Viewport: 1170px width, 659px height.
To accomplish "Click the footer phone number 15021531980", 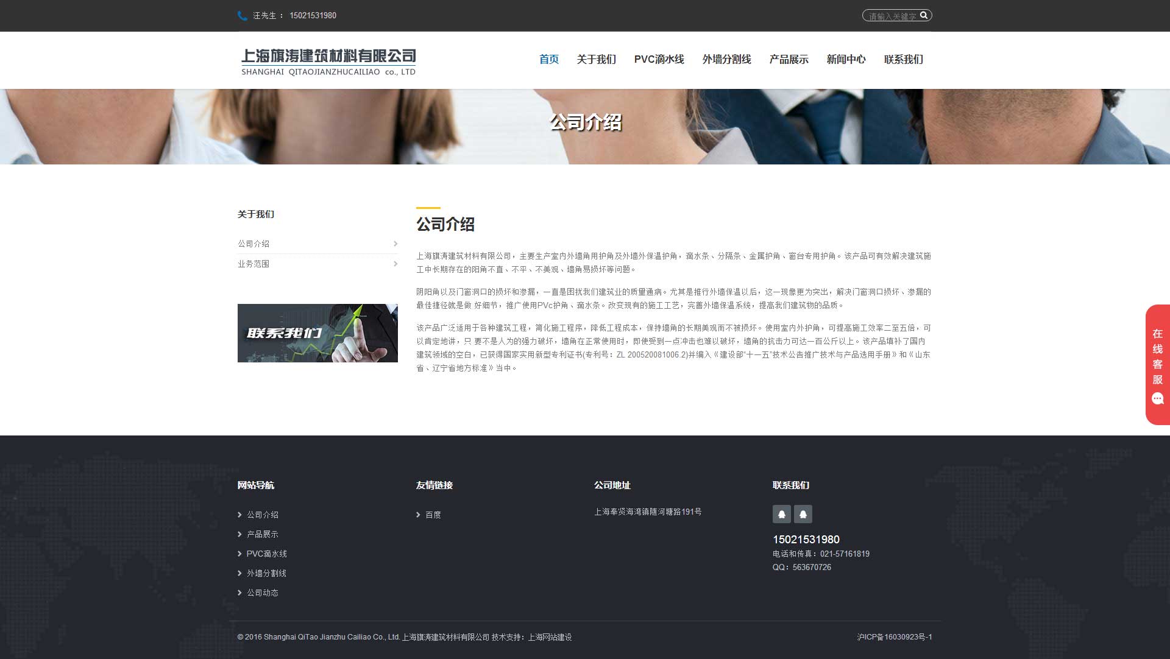I will pyautogui.click(x=806, y=540).
